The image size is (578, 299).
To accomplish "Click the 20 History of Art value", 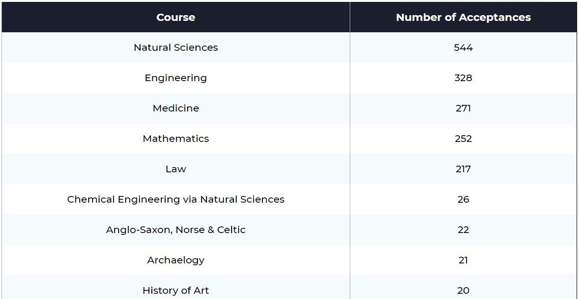I will point(463,290).
